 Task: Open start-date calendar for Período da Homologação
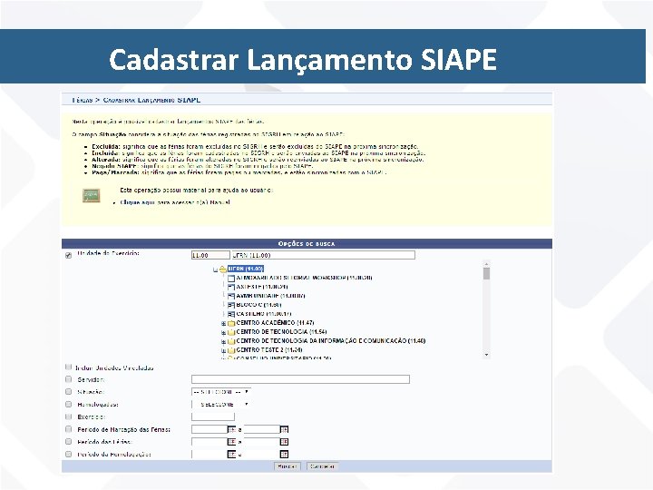click(231, 455)
